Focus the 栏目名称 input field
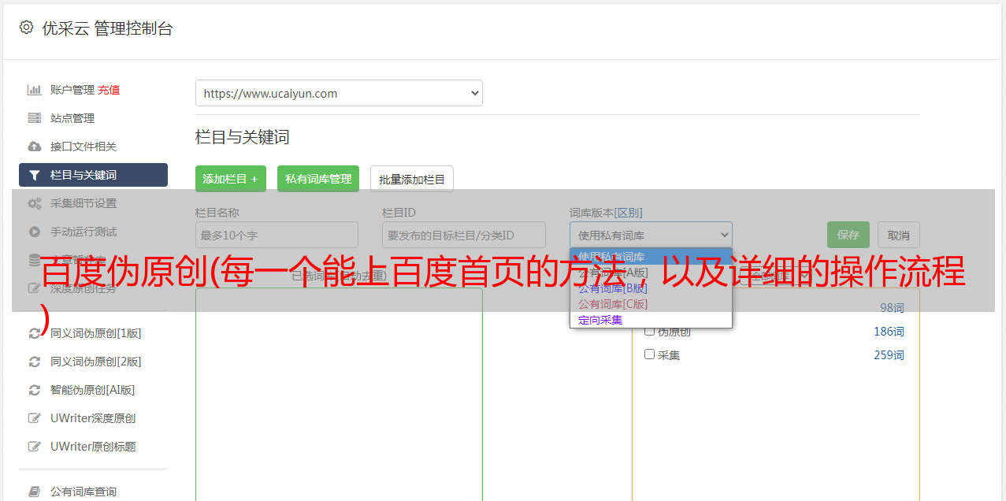The image size is (1006, 501). point(277,235)
